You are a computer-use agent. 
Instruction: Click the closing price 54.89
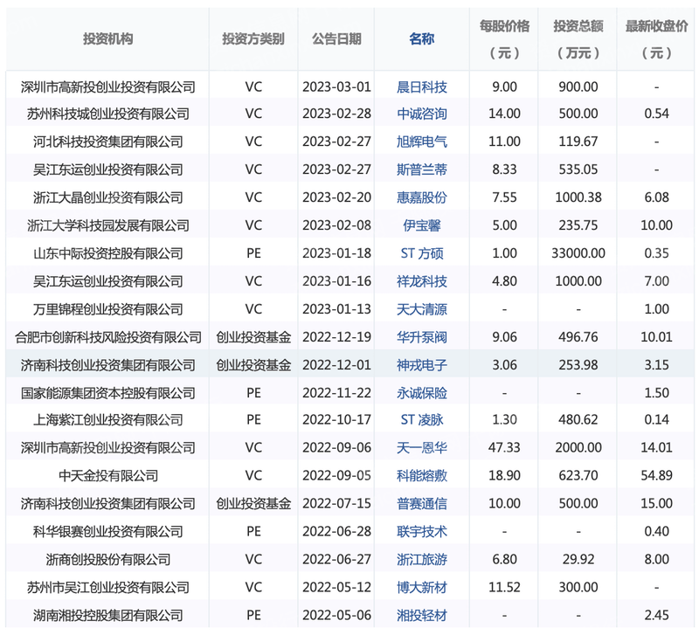[657, 475]
